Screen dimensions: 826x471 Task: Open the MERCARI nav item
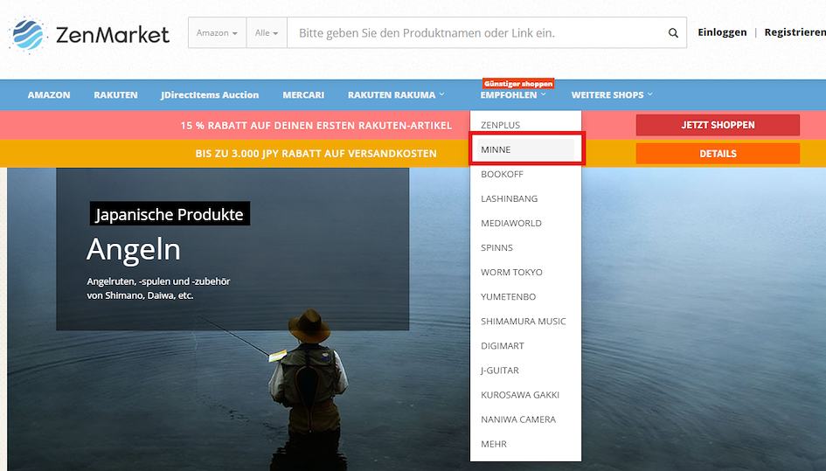[x=303, y=95]
